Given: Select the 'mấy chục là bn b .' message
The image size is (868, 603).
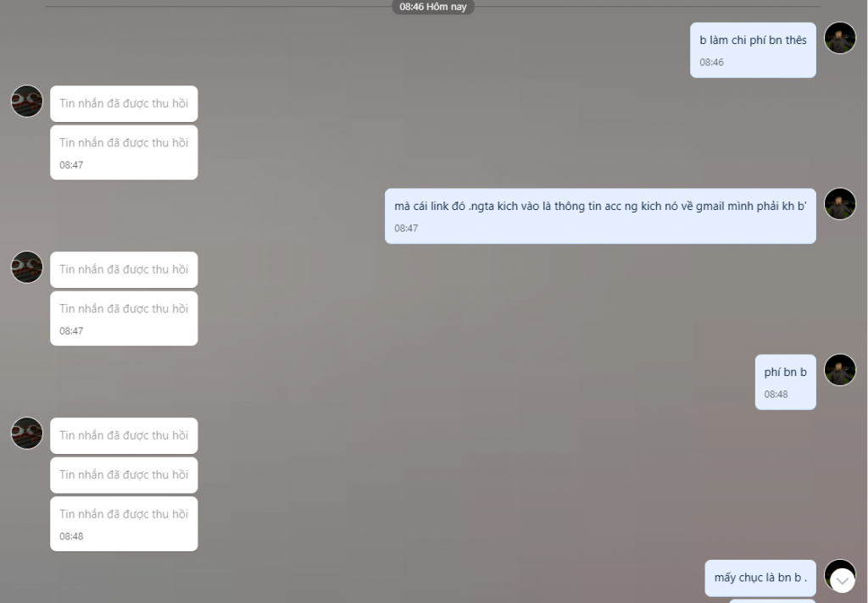Looking at the screenshot, I should tap(760, 578).
